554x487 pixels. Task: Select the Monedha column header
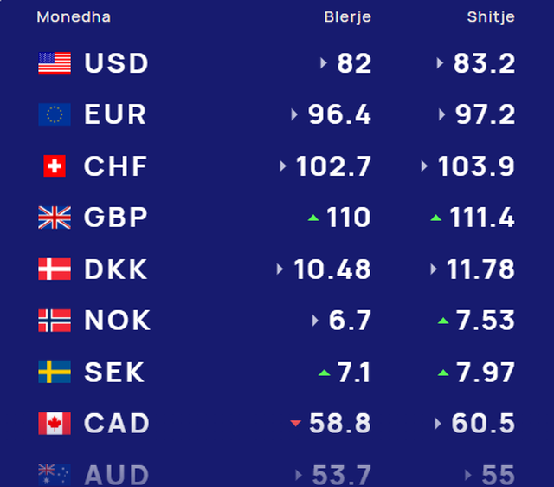(x=74, y=17)
